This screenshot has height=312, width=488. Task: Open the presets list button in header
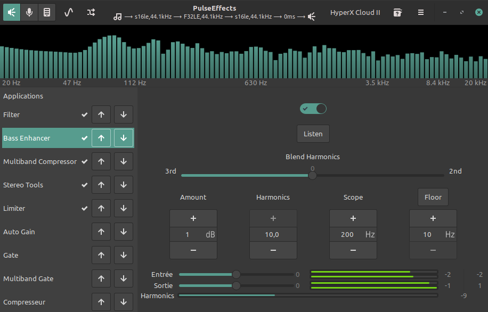[47, 12]
